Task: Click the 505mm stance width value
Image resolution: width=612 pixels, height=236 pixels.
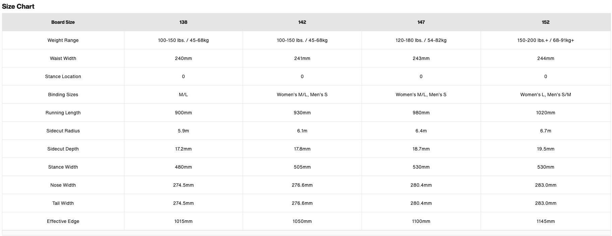Action: pos(302,167)
